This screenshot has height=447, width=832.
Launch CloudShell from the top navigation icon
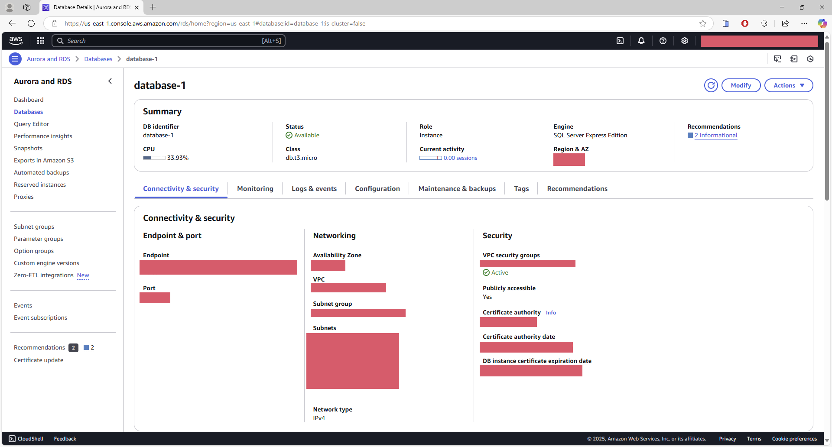[620, 41]
